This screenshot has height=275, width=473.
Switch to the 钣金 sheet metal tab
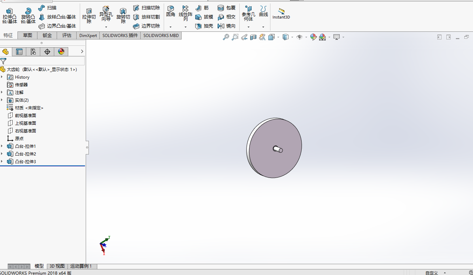pos(47,35)
